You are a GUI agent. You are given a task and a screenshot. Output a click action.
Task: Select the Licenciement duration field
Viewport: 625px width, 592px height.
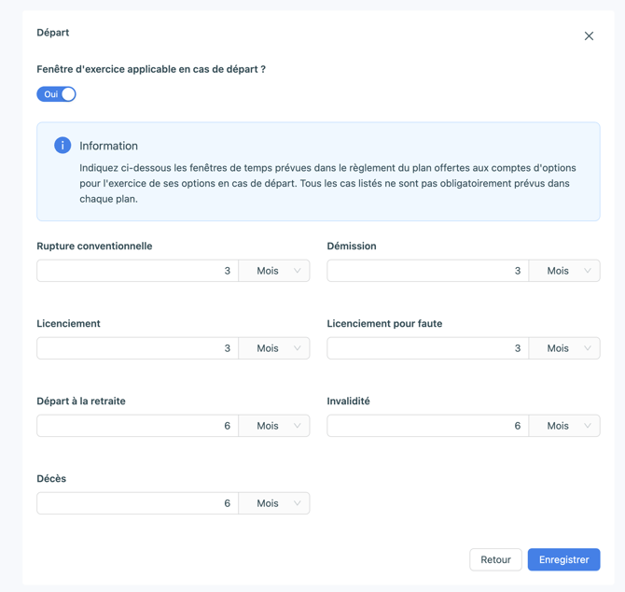point(137,348)
